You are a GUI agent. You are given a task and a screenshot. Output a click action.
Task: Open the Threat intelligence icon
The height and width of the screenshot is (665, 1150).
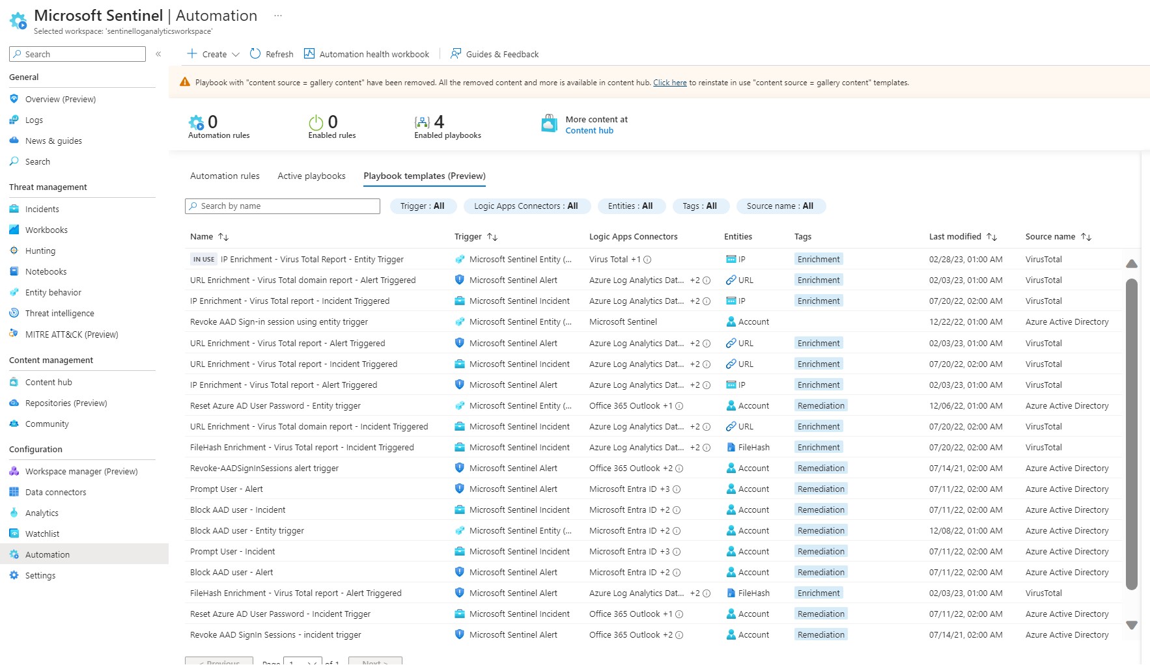pyautogui.click(x=14, y=313)
